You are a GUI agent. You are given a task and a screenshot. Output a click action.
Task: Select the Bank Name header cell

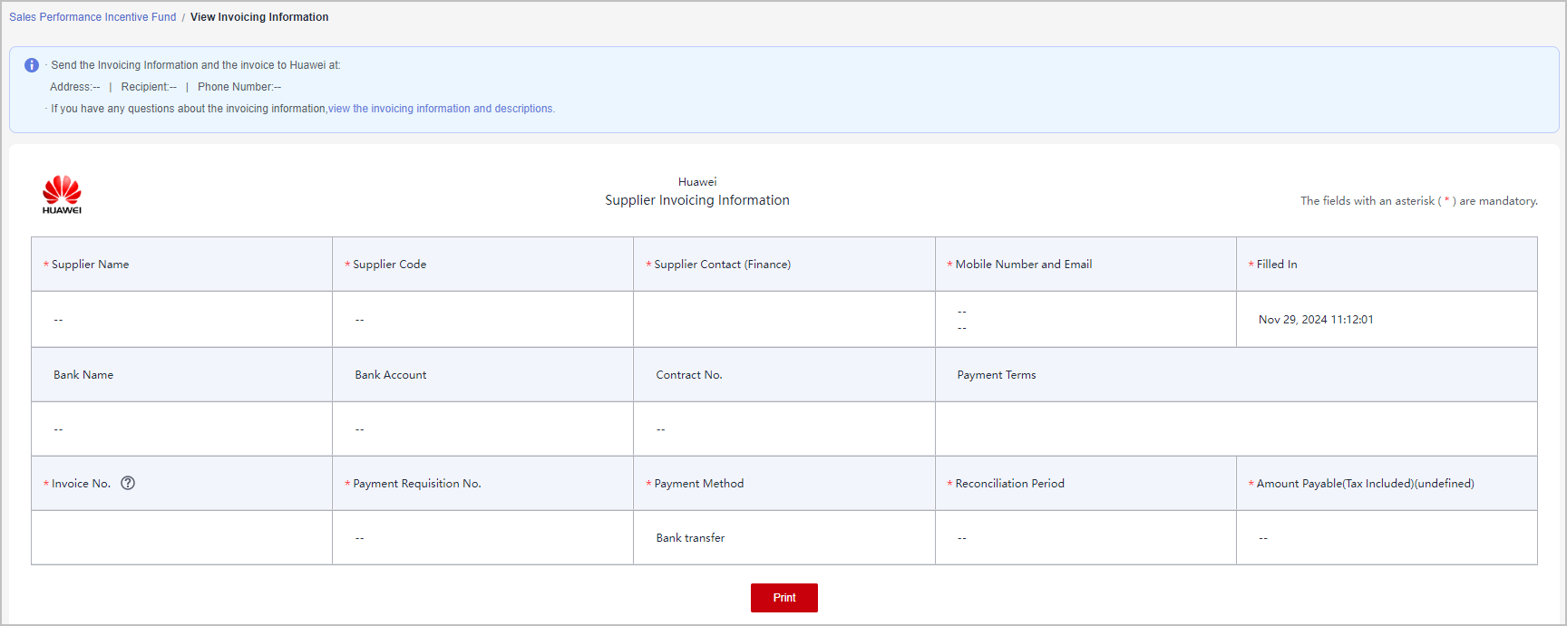point(83,375)
